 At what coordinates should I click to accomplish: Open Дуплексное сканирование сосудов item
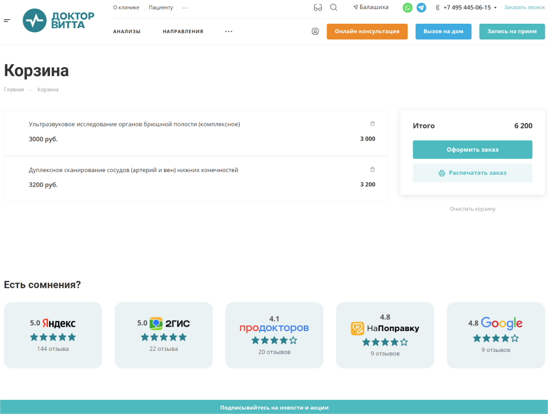[134, 170]
